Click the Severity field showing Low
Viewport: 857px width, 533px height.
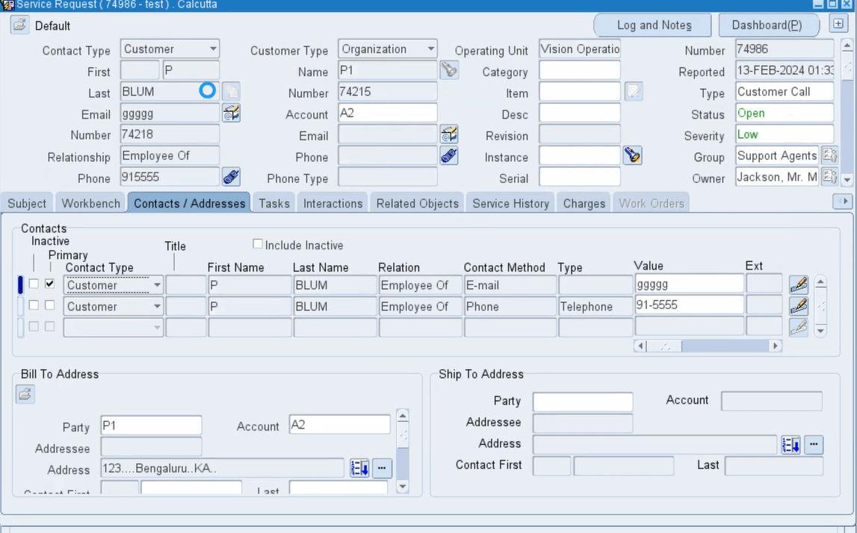[785, 134]
